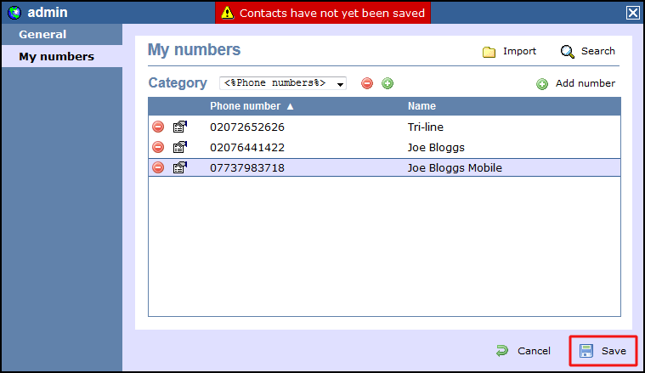Select phone number 07737983718
Viewport: 645px width, 373px height.
coord(247,167)
